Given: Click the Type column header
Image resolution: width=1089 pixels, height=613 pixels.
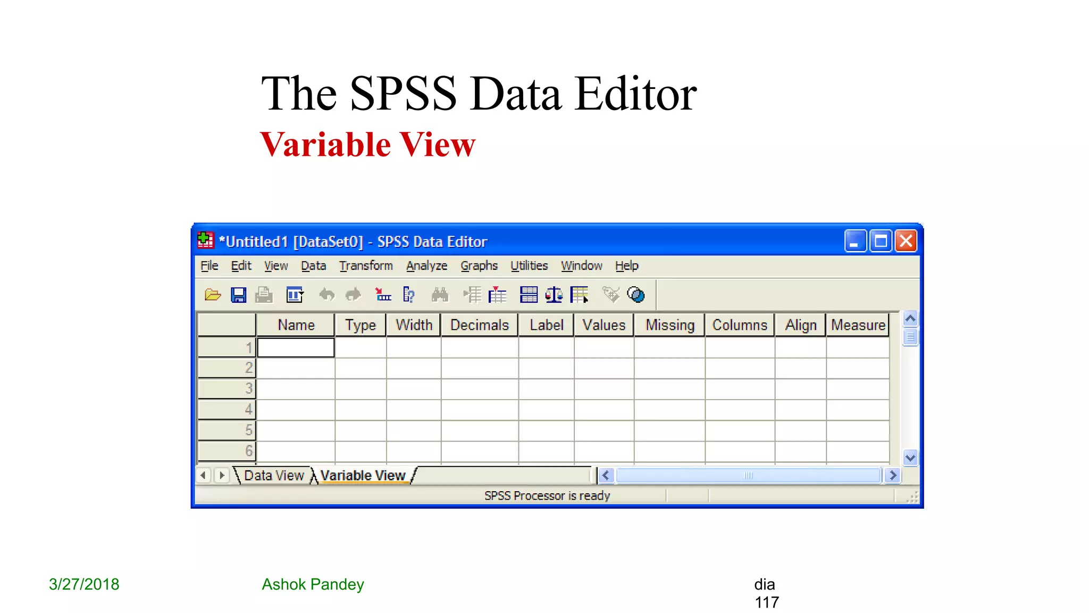Looking at the screenshot, I should click(x=361, y=325).
